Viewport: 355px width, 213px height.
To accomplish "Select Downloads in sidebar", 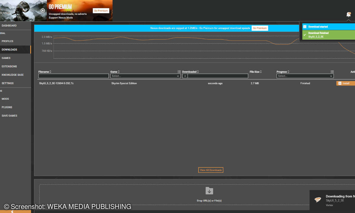I will coord(15,50).
